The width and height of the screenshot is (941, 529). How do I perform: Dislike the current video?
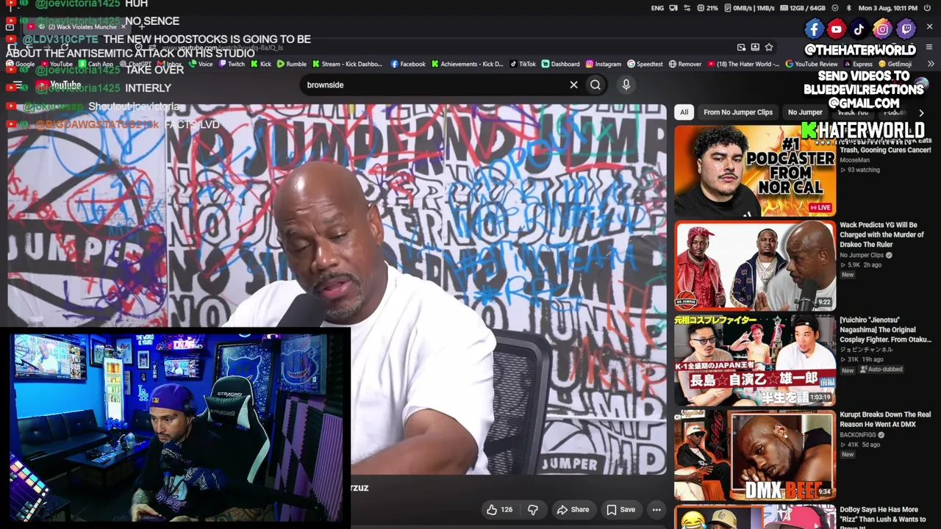tap(533, 509)
